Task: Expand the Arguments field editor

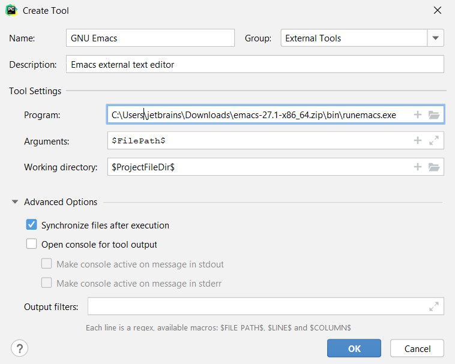Action: pos(435,141)
